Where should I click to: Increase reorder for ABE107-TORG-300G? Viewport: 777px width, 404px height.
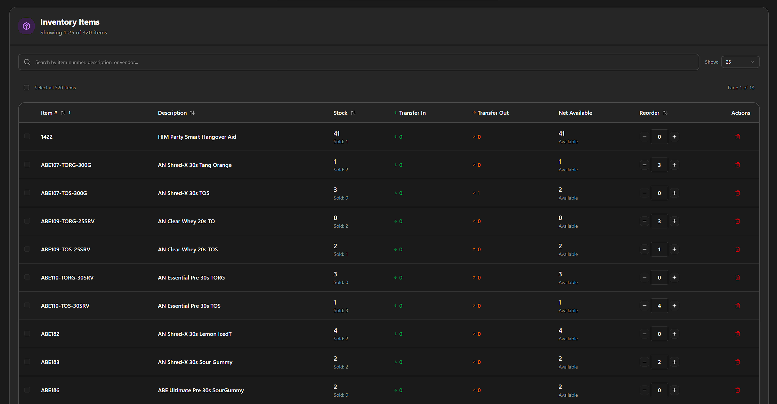pos(674,165)
